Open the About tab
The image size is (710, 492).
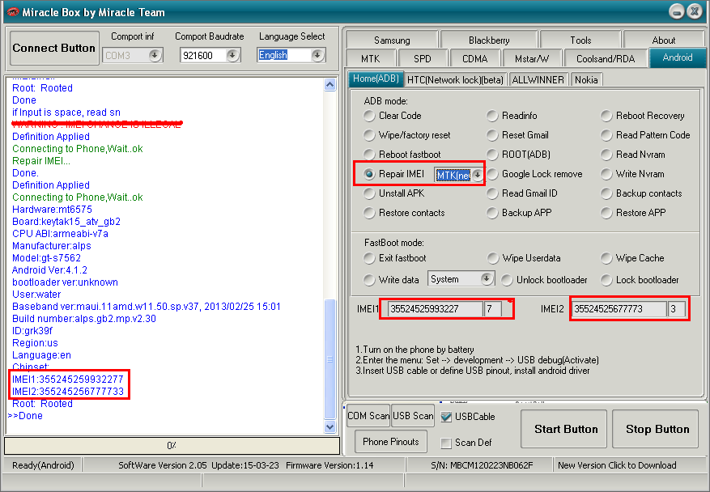(663, 40)
